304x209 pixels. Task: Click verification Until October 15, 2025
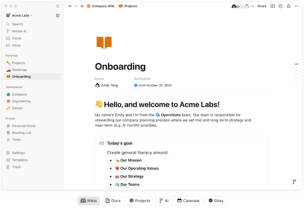point(153,85)
